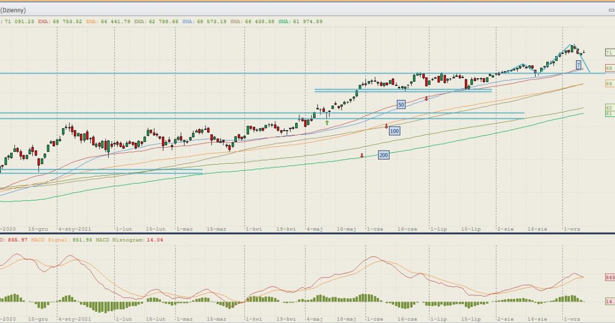The width and height of the screenshot is (615, 323).
Task: Click the 200 moving average label box
Action: click(x=383, y=155)
